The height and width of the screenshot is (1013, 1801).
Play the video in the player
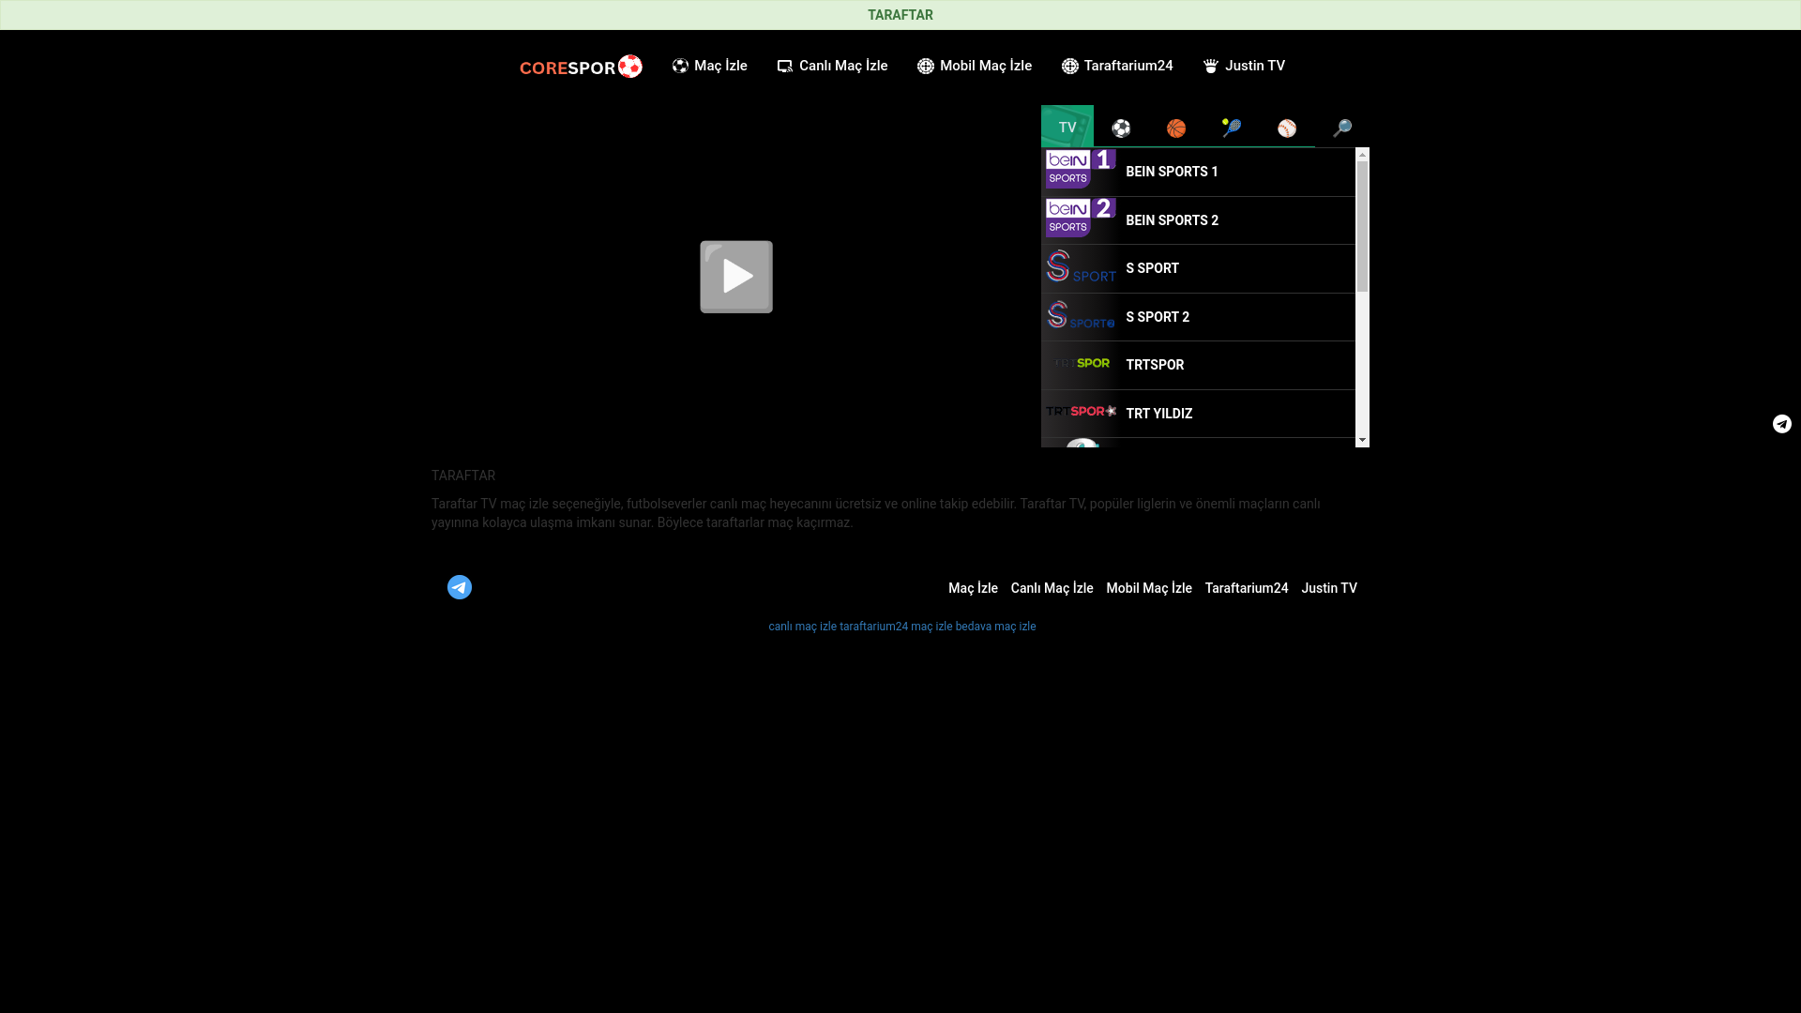coord(736,277)
